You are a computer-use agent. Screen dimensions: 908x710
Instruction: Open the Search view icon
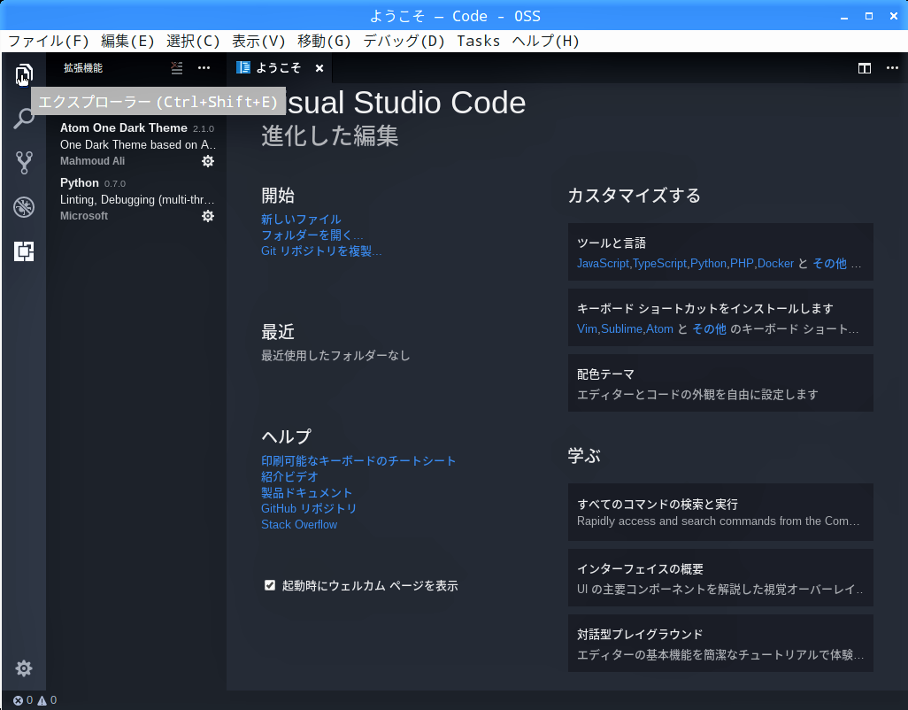tap(24, 118)
